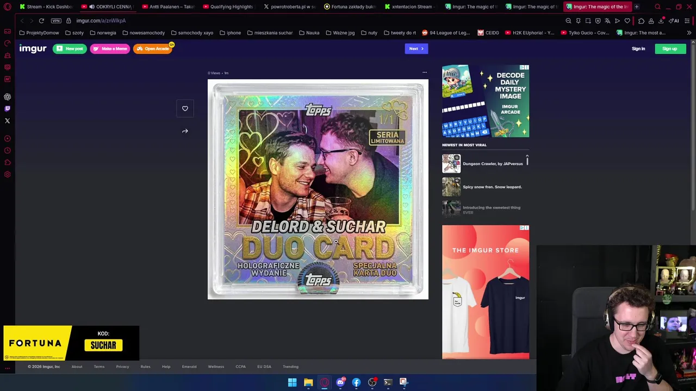
Task: Click Sign in
Action: 638,49
